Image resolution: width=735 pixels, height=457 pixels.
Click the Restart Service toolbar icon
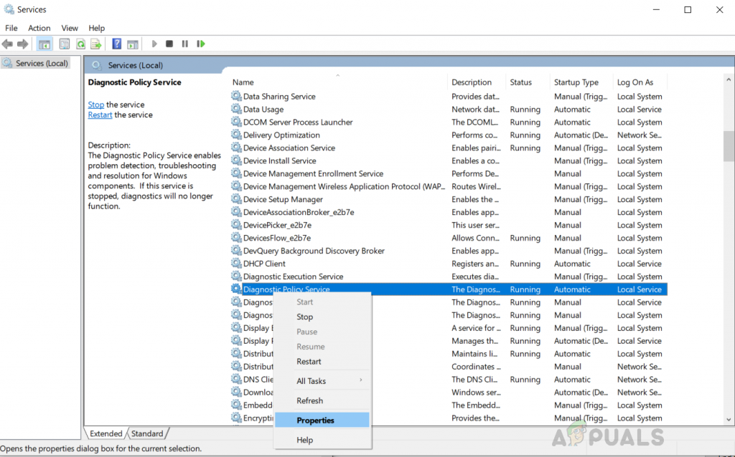(x=200, y=44)
